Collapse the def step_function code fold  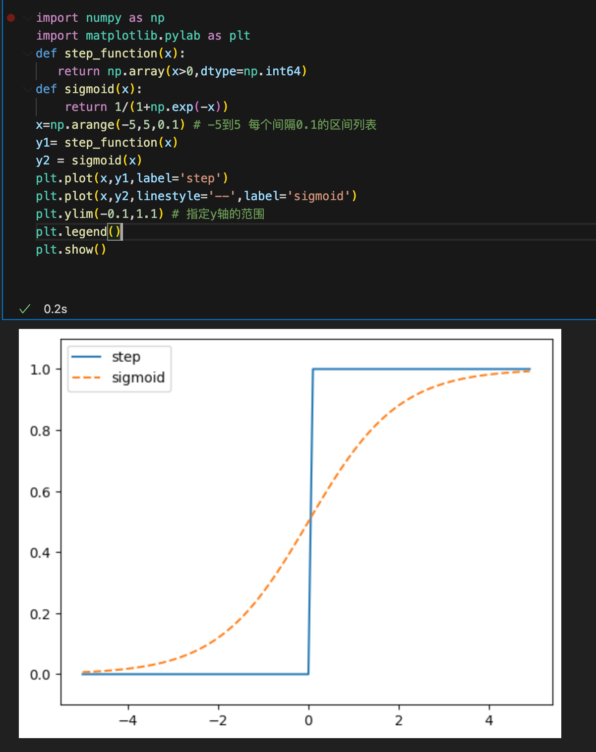click(28, 54)
